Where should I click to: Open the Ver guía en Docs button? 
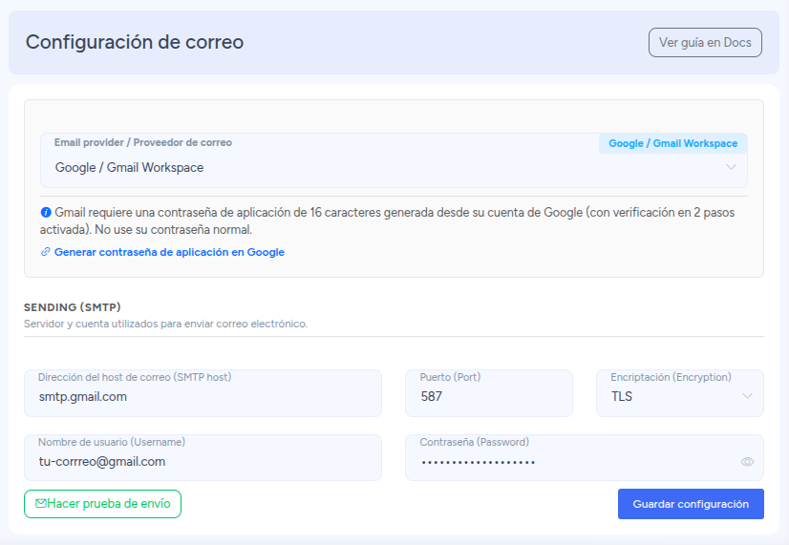pyautogui.click(x=705, y=43)
